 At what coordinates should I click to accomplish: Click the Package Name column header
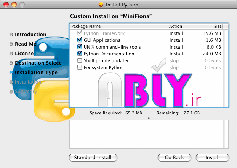119,26
